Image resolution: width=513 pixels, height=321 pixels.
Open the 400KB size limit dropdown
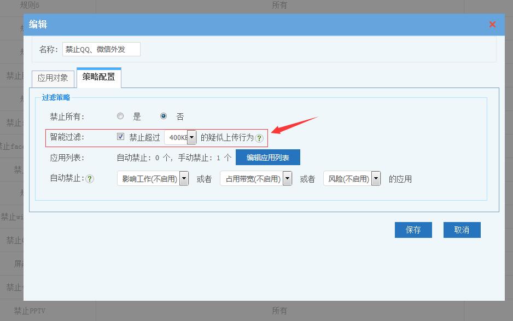point(191,138)
